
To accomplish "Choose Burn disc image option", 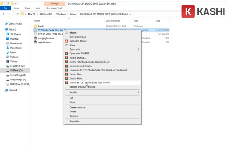I will pos(78,37).
